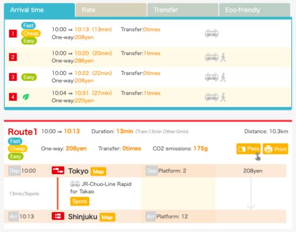Click the walking icon in the 220yen route row
Screen dimensions: 296x232
tap(223, 97)
